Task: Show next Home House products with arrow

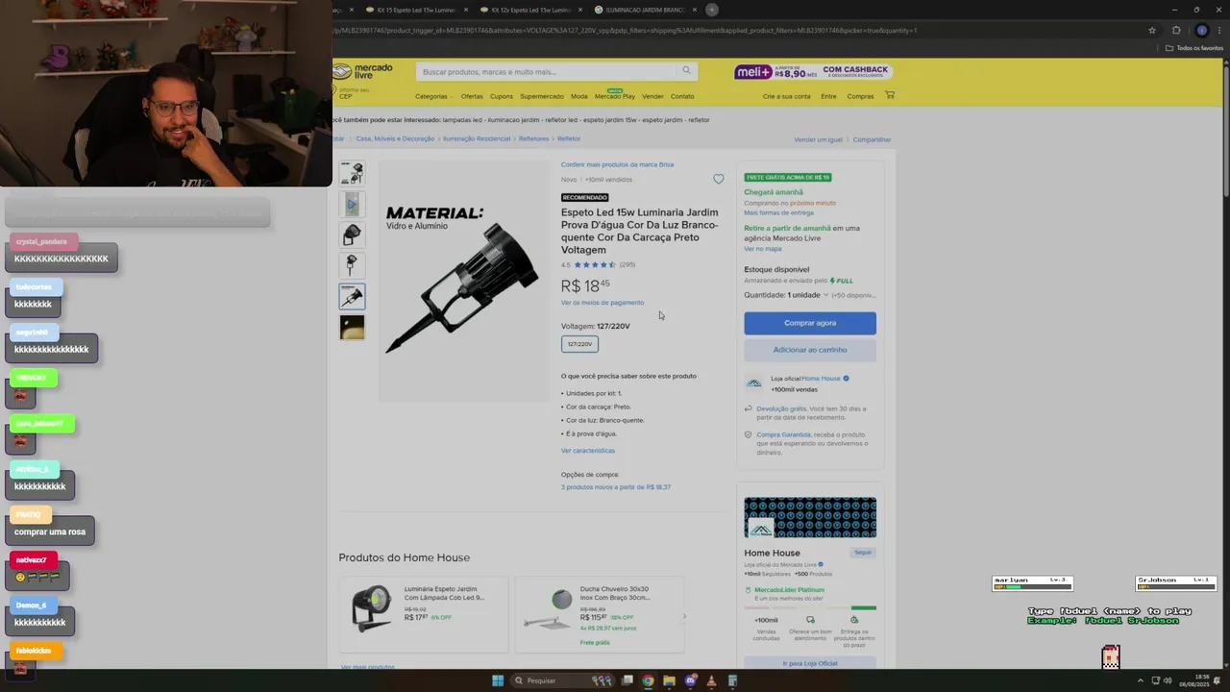Action: tap(684, 616)
